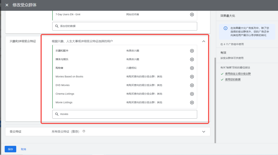278x155 pixels.
Task: Select the Movies Based on Books row text
Action: [69, 77]
